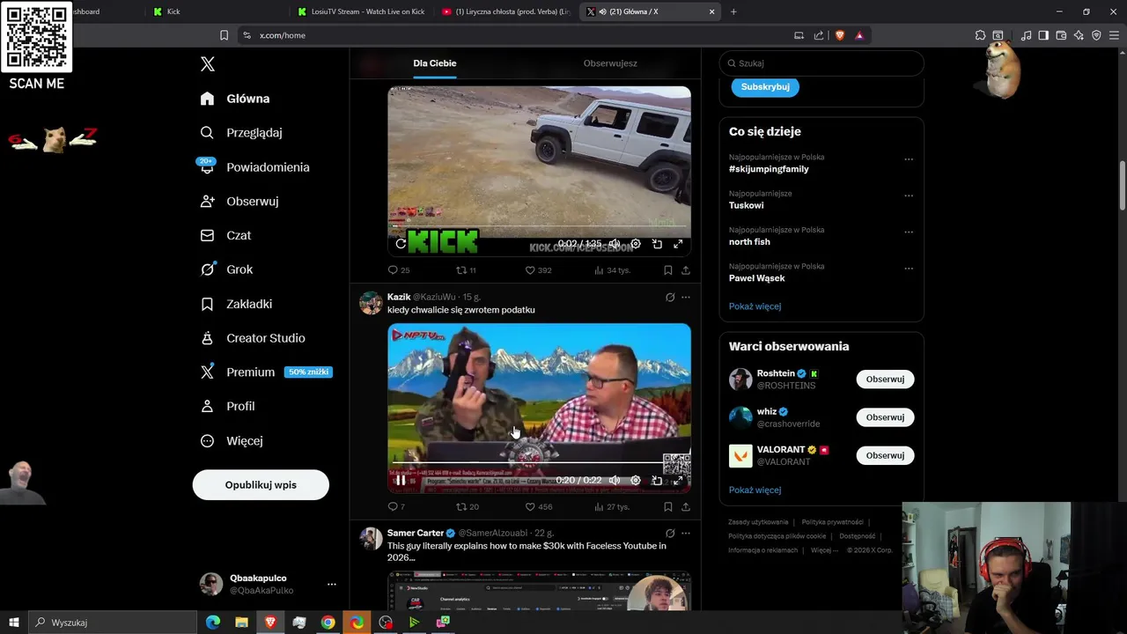
Task: Share the jeep video post
Action: [686, 270]
